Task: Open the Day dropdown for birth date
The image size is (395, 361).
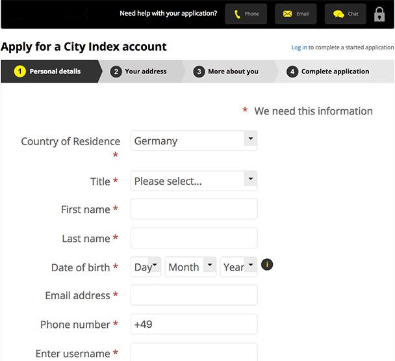Action: (146, 267)
